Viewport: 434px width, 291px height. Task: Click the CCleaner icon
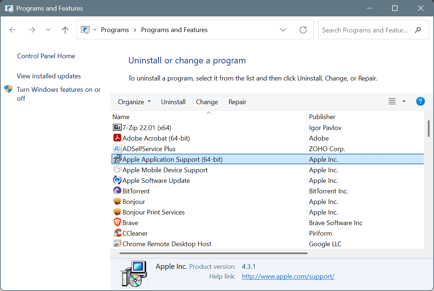click(117, 233)
